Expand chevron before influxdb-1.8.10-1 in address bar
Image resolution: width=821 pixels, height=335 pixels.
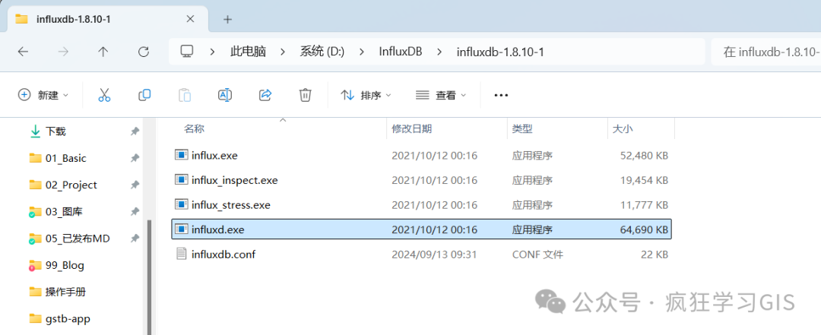coord(439,52)
